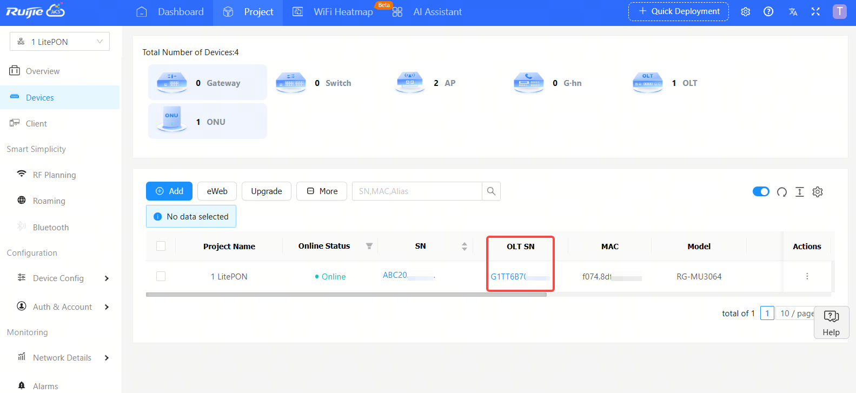This screenshot has width=856, height=393.
Task: Click the fullscreen icon in the header
Action: (815, 12)
